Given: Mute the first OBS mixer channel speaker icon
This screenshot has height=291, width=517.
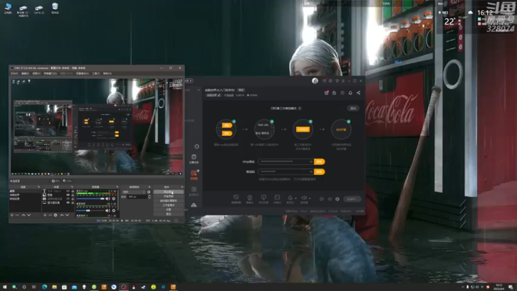Looking at the screenshot, I should click(107, 199).
